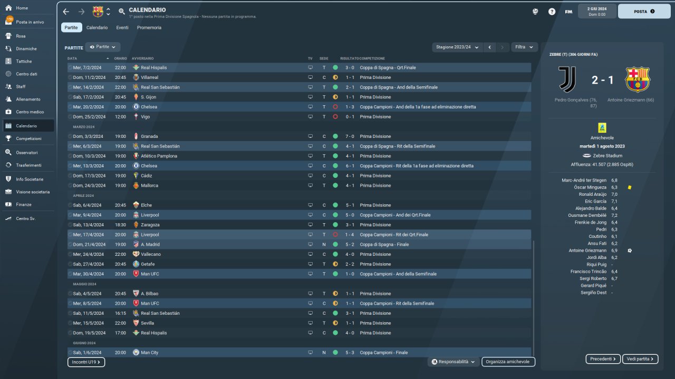Open the Filtra dropdown
Image resolution: width=675 pixels, height=379 pixels.
(525, 47)
